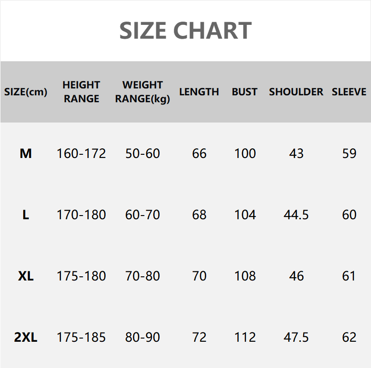371x368 pixels.
Task: Select the XL size row label
Action: [26, 276]
